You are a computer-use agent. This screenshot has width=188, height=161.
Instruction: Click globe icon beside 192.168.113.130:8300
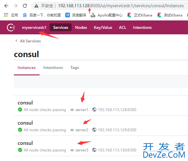click(x=94, y=150)
